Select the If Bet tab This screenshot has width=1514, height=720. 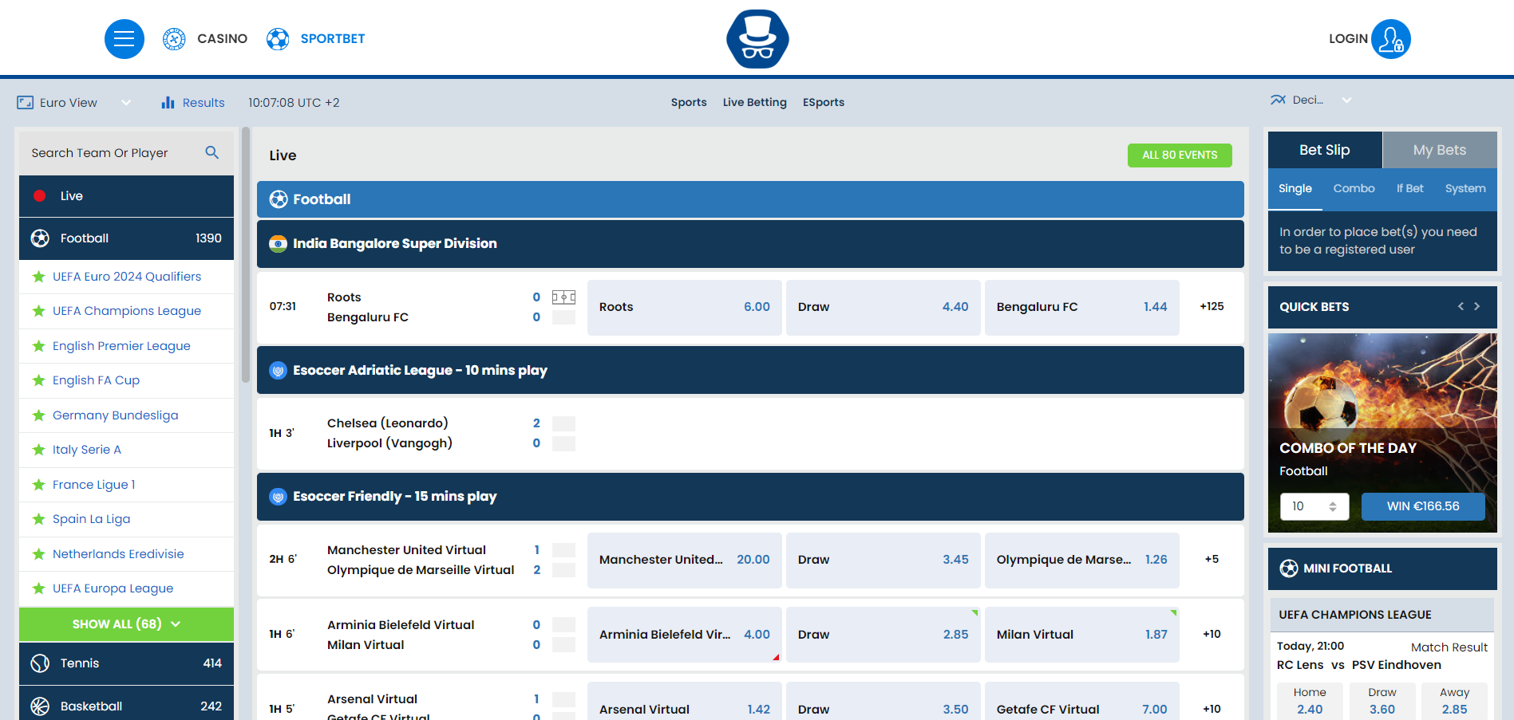pos(1410,189)
